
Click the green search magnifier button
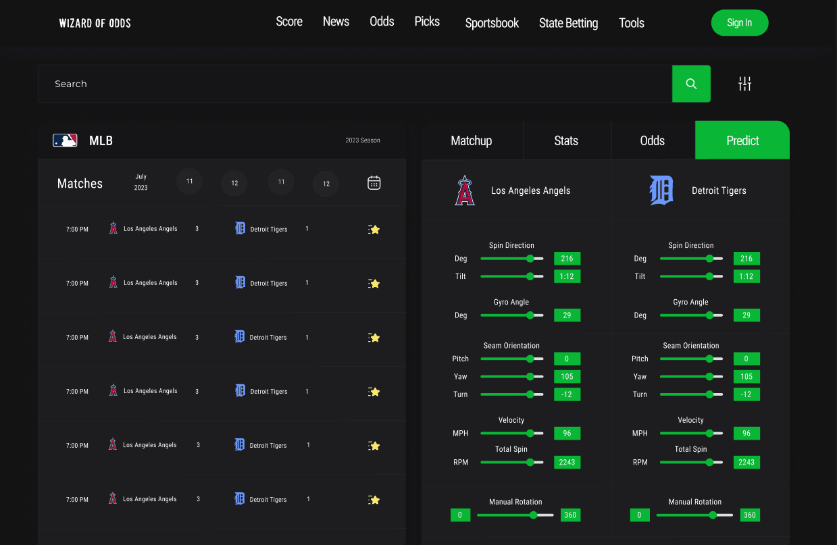click(x=691, y=84)
